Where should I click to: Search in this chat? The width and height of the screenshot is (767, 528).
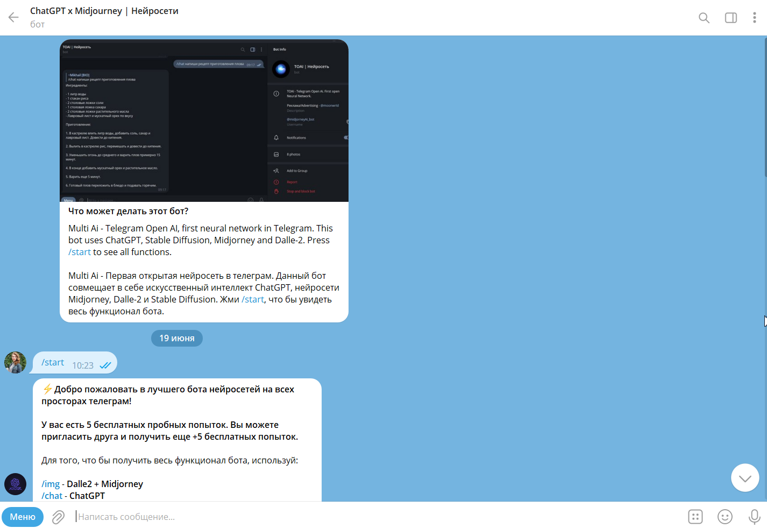pyautogui.click(x=704, y=18)
